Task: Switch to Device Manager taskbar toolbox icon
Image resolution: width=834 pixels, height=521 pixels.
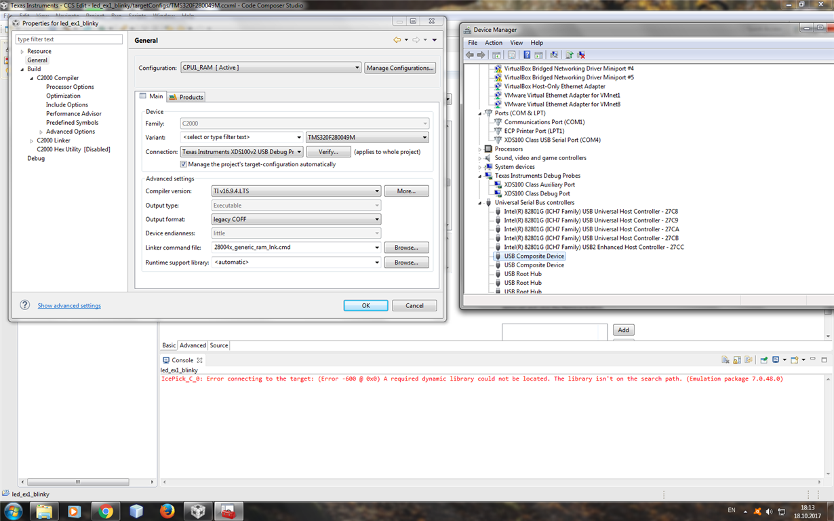Action: (x=229, y=511)
